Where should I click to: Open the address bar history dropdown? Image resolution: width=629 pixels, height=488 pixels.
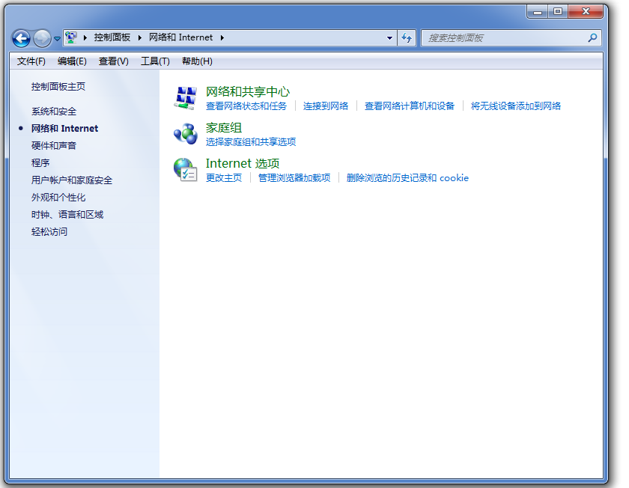389,38
